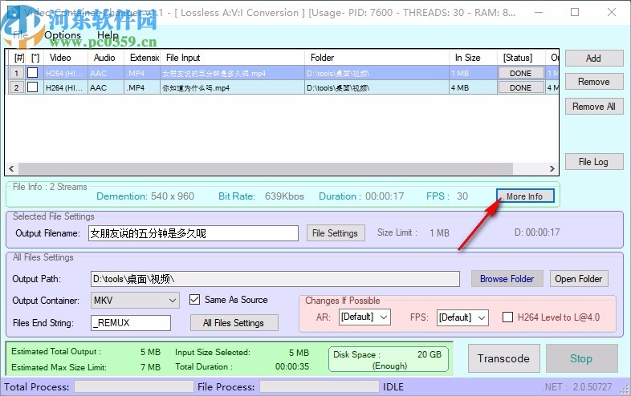Click the Output Path field
Viewport: 631px width, 396px height.
tap(275, 279)
